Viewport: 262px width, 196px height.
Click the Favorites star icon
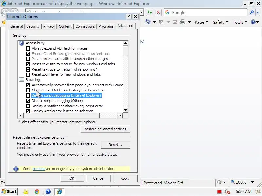[x=3, y=22]
